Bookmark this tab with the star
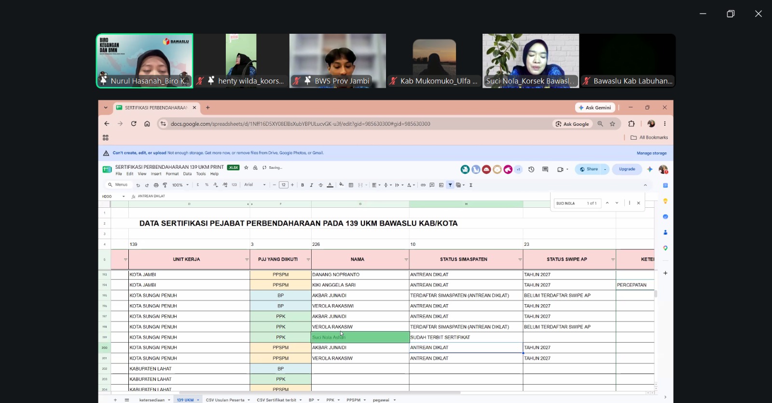The width and height of the screenshot is (772, 403). pos(612,124)
